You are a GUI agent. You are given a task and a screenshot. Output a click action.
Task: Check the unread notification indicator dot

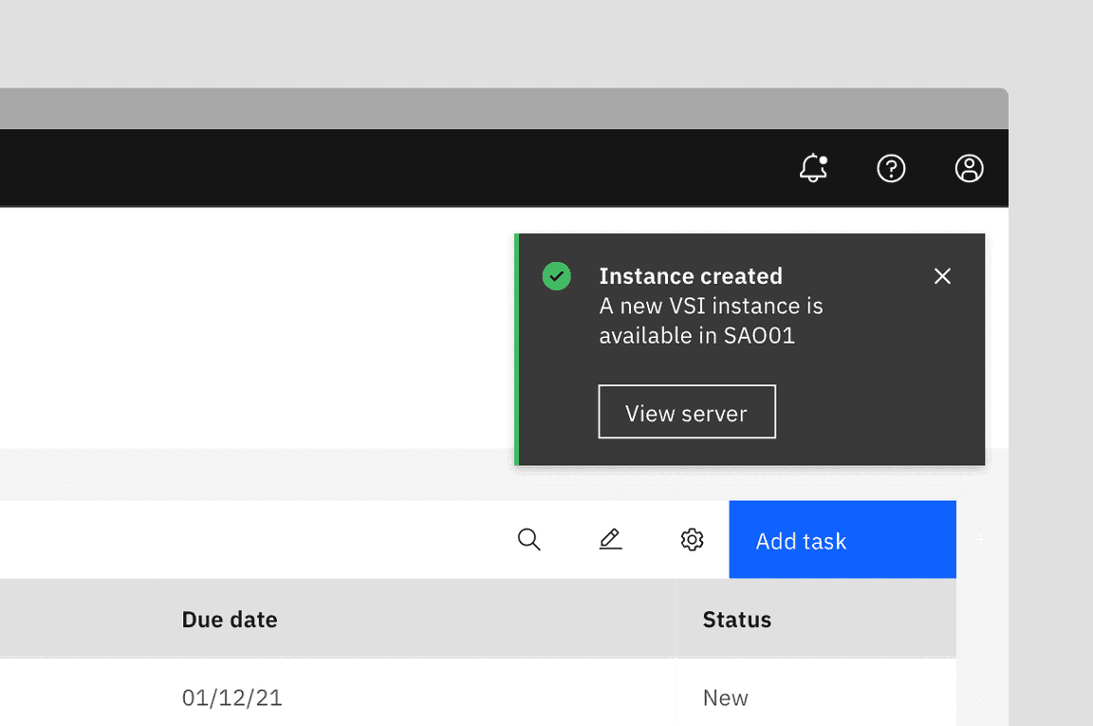tap(824, 158)
